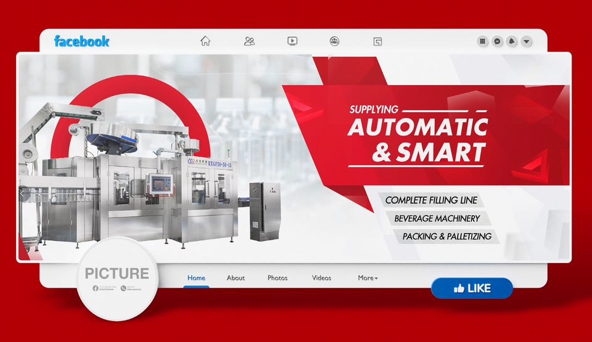Click the Packing & Palletizing label
The image size is (592, 342).
click(446, 236)
